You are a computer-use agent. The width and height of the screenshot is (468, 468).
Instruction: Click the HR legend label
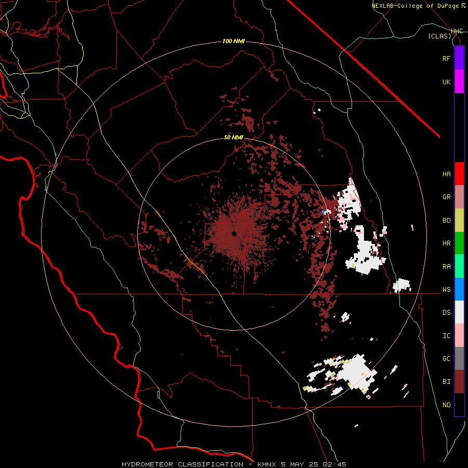[x=446, y=243]
